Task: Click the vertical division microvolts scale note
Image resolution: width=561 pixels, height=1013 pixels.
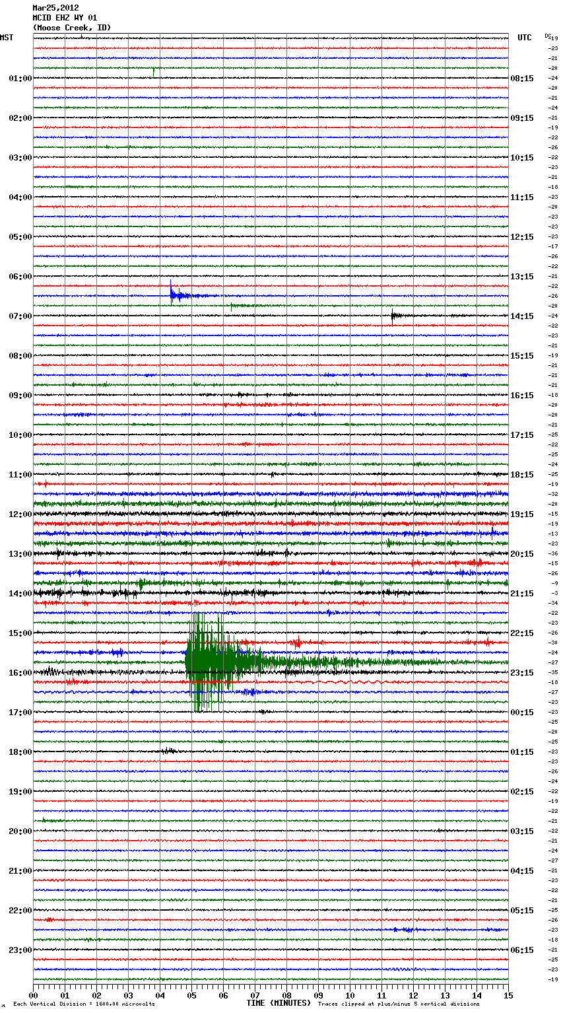Action: (84, 1004)
